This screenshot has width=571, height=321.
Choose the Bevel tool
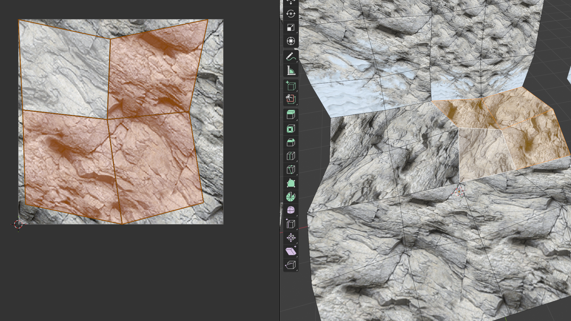coord(291,142)
